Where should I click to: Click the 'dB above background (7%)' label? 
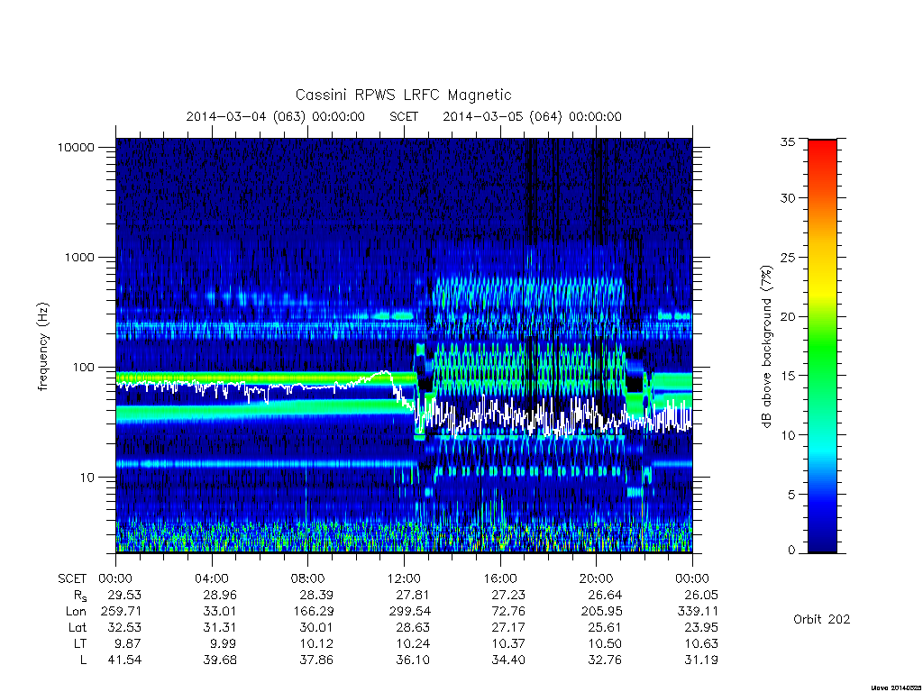tap(766, 347)
